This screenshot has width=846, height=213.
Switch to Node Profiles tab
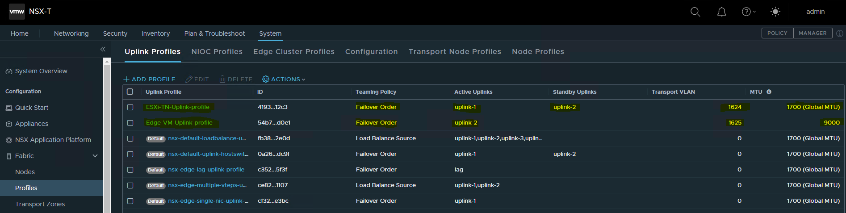pyautogui.click(x=538, y=52)
